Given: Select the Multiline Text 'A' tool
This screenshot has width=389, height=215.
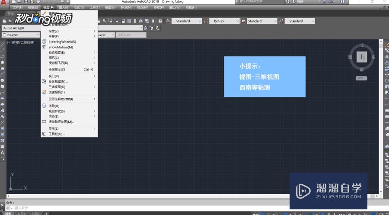Looking at the screenshot, I should coord(2,153).
